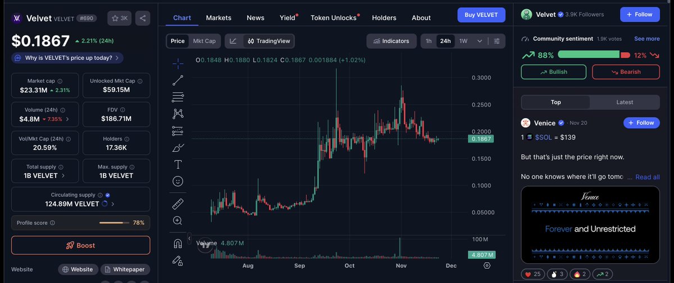
Task: Expand circulating supply 124.89M VELVET chevron
Action: [113, 203]
